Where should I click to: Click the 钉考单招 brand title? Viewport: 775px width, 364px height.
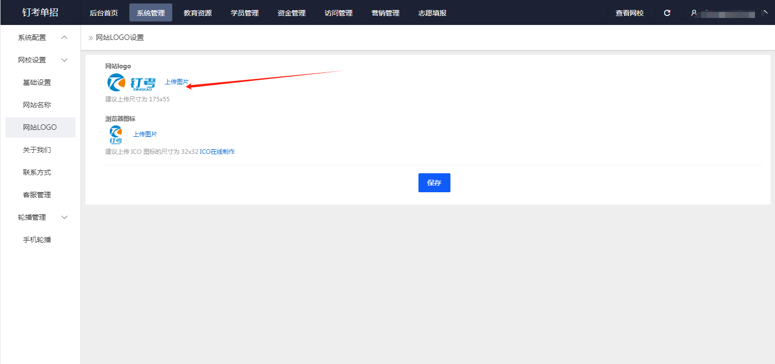(40, 12)
